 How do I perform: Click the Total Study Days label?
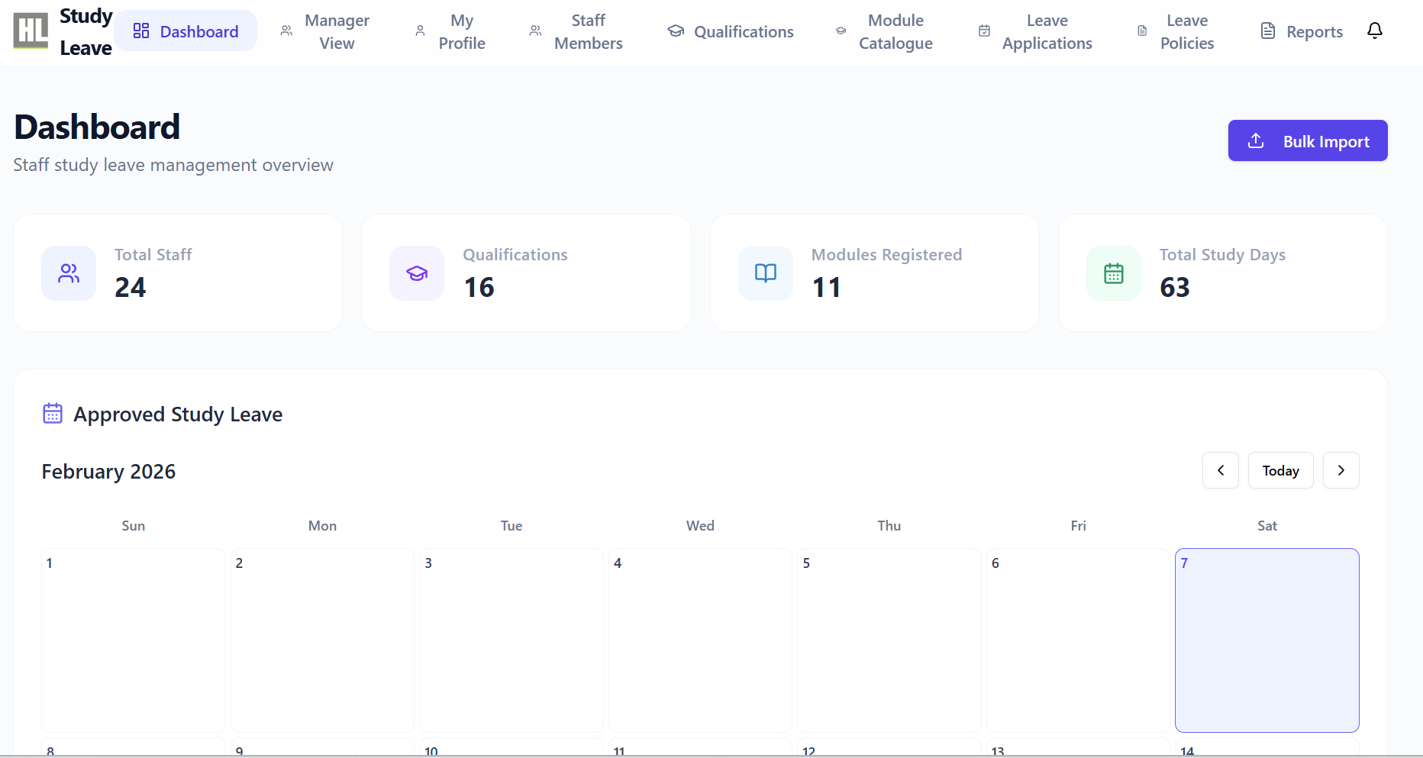click(x=1222, y=255)
